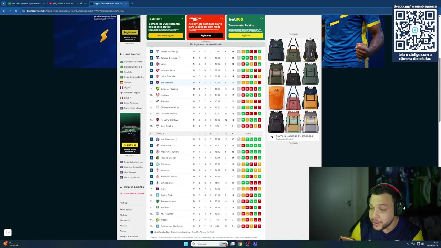Open Copa do Mundo link
The width and height of the screenshot is (441, 248).
132,177
